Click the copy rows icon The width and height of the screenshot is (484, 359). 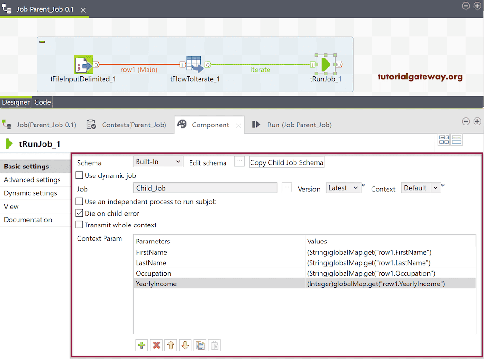pyautogui.click(x=200, y=345)
